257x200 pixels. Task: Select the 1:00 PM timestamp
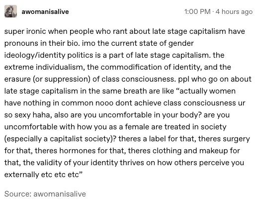pos(197,11)
